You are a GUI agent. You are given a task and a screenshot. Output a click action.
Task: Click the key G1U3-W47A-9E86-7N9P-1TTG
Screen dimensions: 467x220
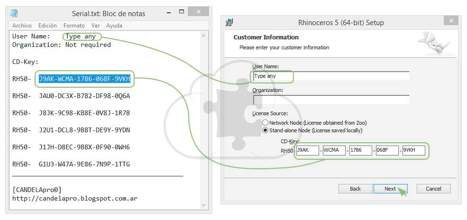(x=84, y=164)
